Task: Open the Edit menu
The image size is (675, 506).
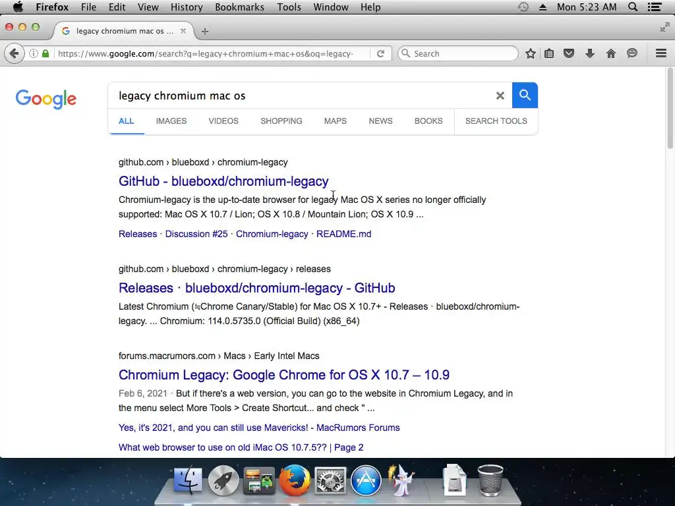Action: click(117, 7)
